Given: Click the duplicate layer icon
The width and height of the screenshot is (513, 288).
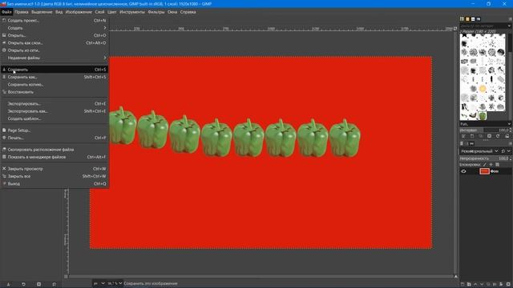Looking at the screenshot, I should [488, 285].
